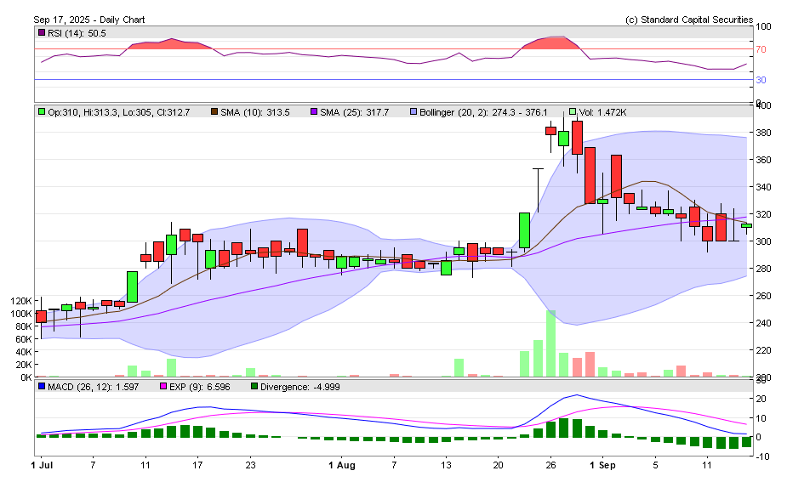Screen dimensions: 787x482
Task: Click the blue 30 RSI oversold level label
Action: [761, 80]
